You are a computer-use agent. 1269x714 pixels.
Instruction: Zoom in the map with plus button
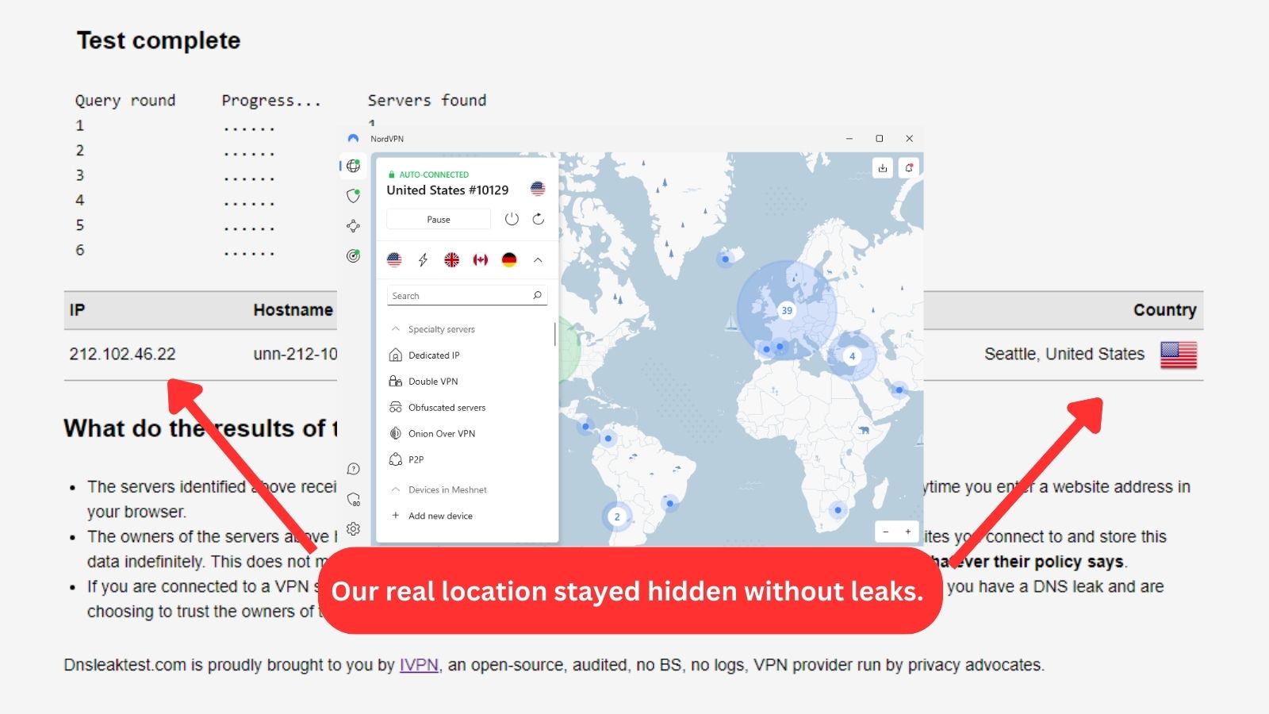(x=908, y=532)
